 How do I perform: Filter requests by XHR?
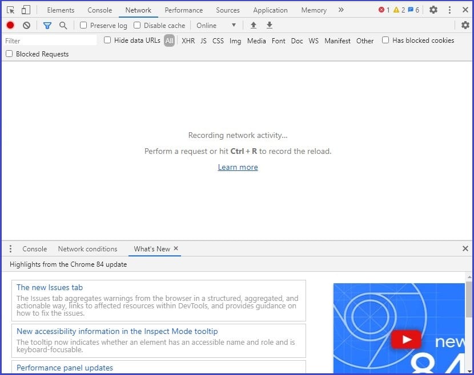(188, 40)
